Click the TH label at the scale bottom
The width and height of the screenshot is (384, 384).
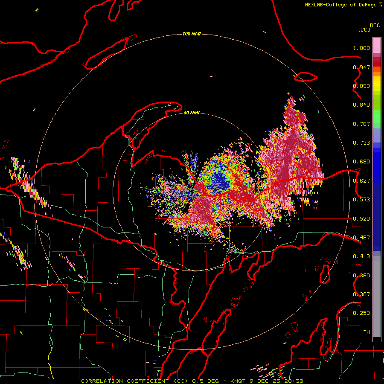(x=367, y=332)
